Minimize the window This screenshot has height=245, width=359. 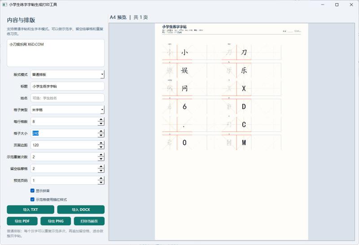(323, 4)
